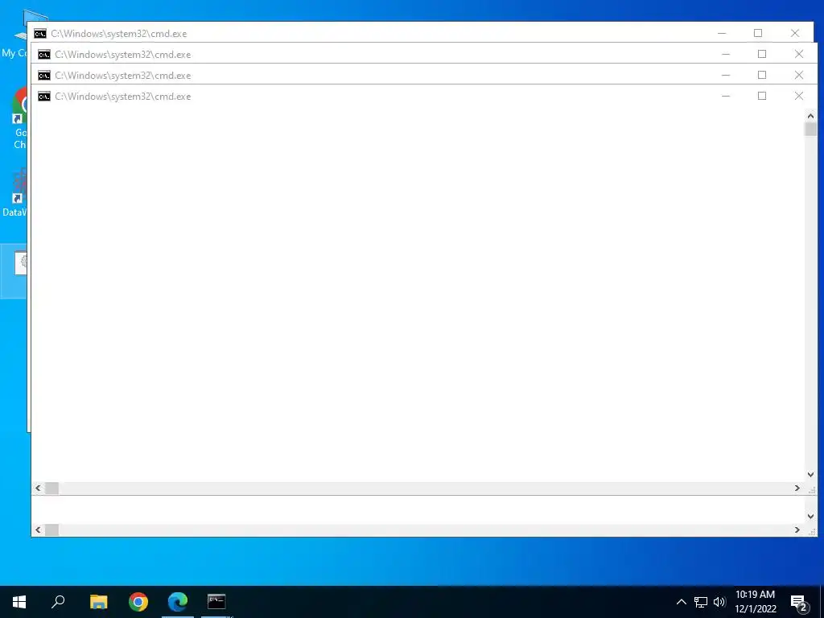Minimize the second cmd.exe window
This screenshot has height=618, width=824.
pyautogui.click(x=726, y=54)
